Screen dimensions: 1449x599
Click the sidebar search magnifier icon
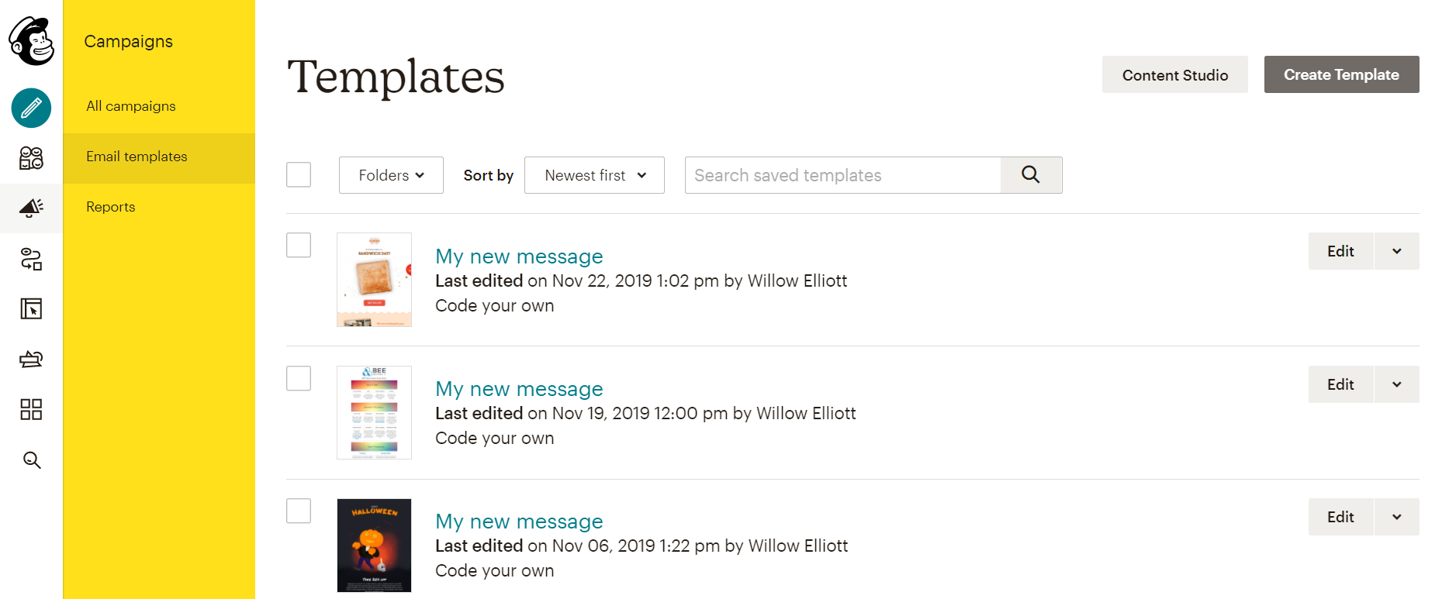pos(31,460)
